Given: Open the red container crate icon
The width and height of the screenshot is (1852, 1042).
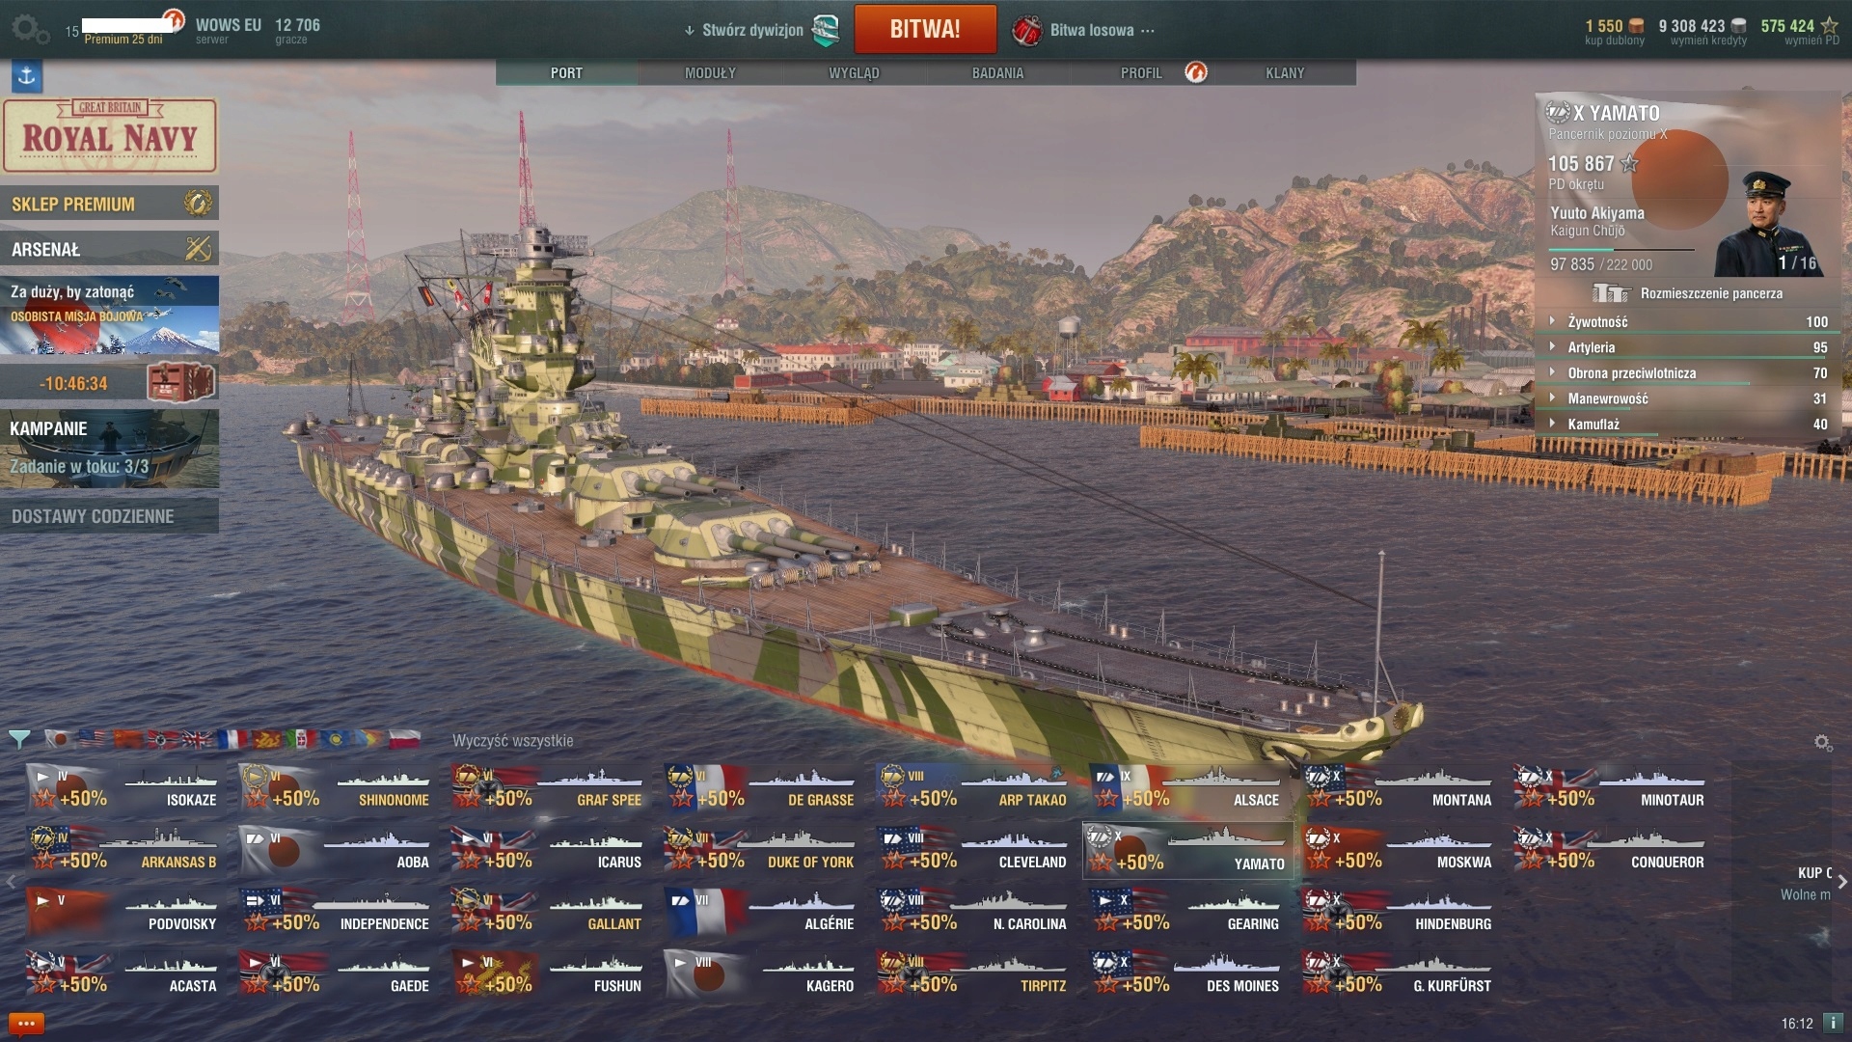Looking at the screenshot, I should (x=181, y=382).
